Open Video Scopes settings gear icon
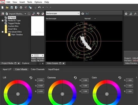Screen dimensions: 138x105 [83, 14]
